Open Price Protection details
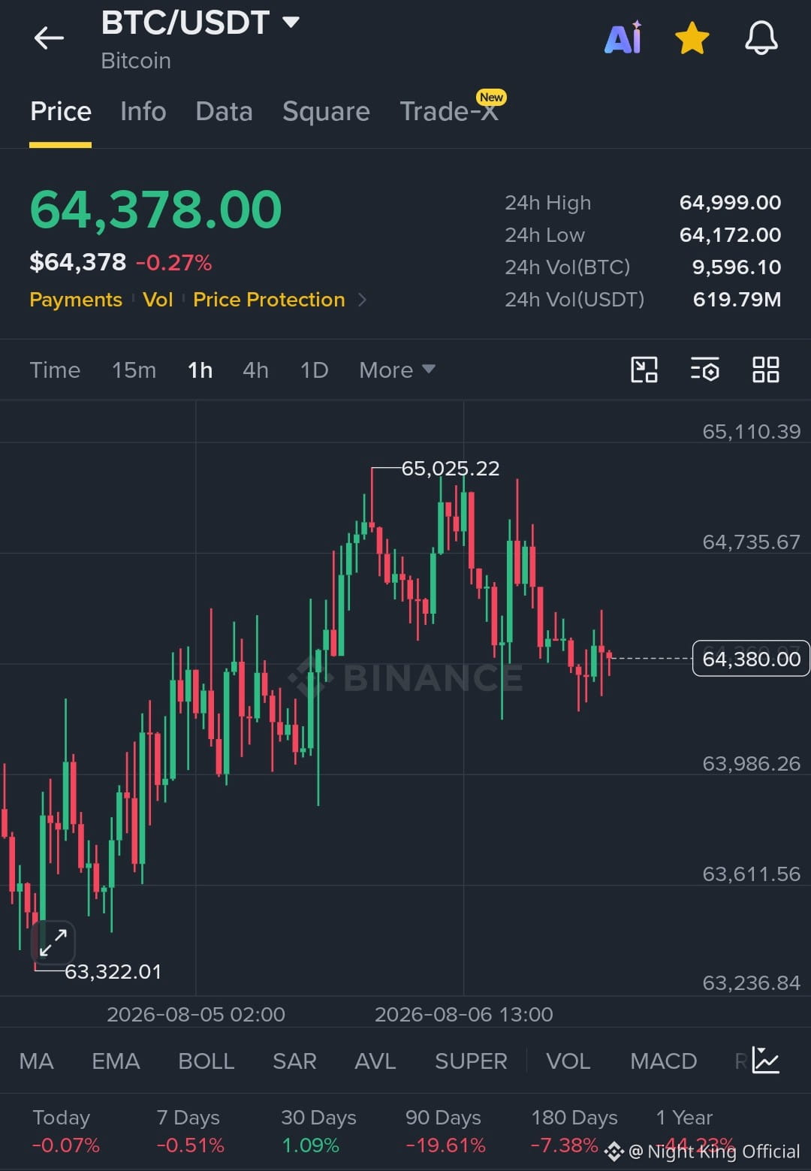This screenshot has height=1171, width=811. tap(269, 300)
